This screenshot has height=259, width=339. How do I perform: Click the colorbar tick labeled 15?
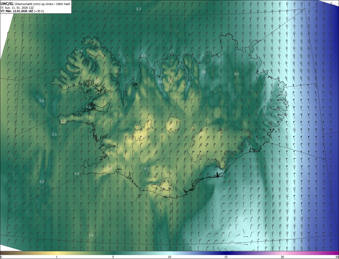(226, 257)
